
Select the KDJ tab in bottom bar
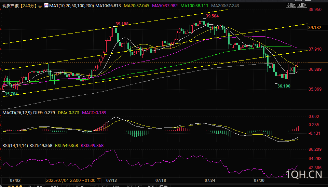[105, 186]
